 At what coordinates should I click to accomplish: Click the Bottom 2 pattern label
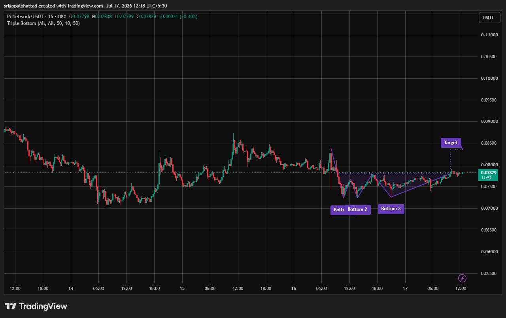[x=357, y=210]
